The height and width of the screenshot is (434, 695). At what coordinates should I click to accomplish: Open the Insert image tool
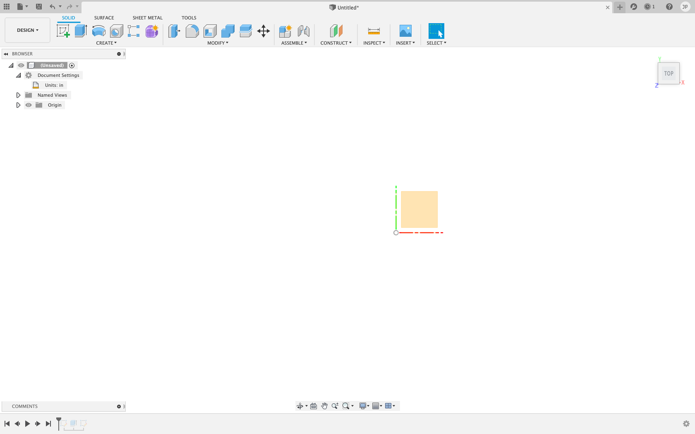click(x=405, y=31)
